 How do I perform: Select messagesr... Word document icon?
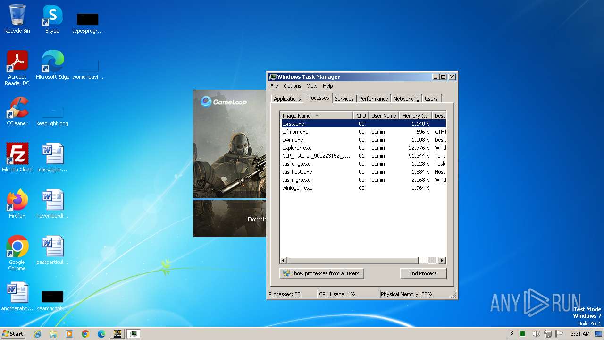point(52,157)
